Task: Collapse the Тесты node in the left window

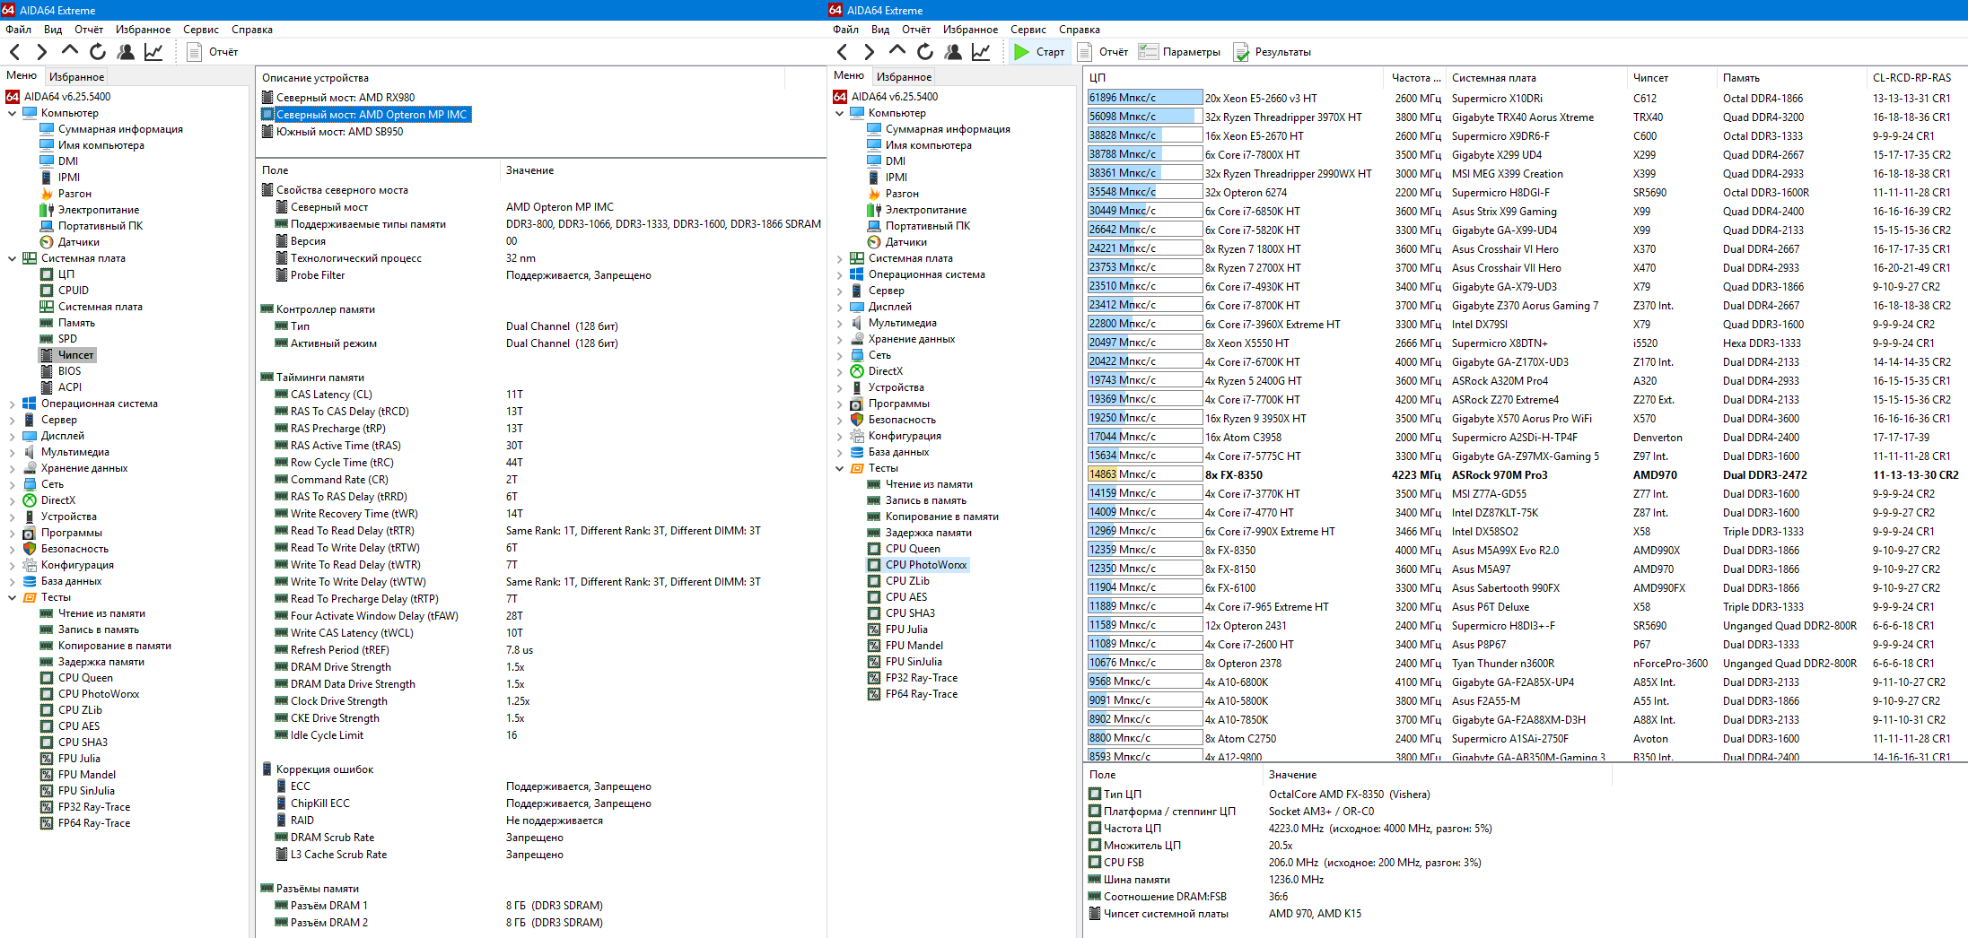Action: [x=13, y=597]
